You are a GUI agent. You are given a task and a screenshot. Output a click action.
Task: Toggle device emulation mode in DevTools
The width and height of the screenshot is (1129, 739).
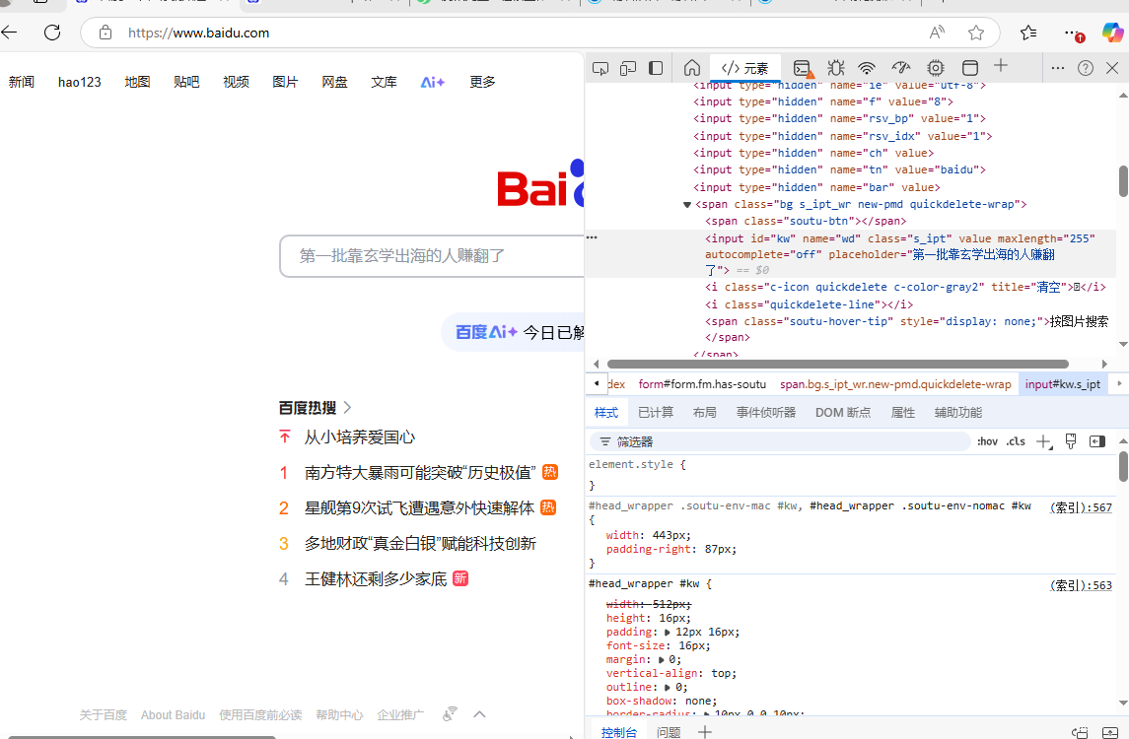click(x=628, y=68)
